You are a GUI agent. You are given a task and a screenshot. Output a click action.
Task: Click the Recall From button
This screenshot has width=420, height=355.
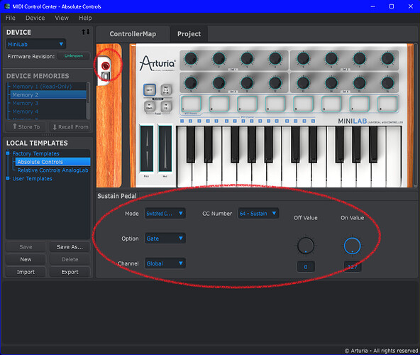[x=70, y=127]
